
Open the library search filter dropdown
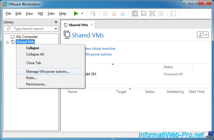point(56,29)
